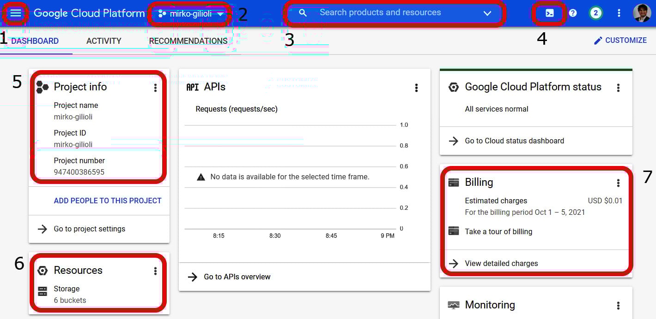Image resolution: width=656 pixels, height=319 pixels.
Task: Activate Cloud Shell terminal icon
Action: point(549,13)
